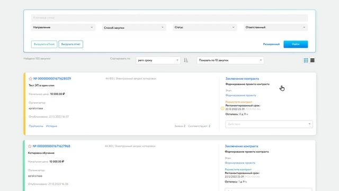Screen dimensions: 339x191
Task: Switch to grid tile view
Action: [x=306, y=60]
